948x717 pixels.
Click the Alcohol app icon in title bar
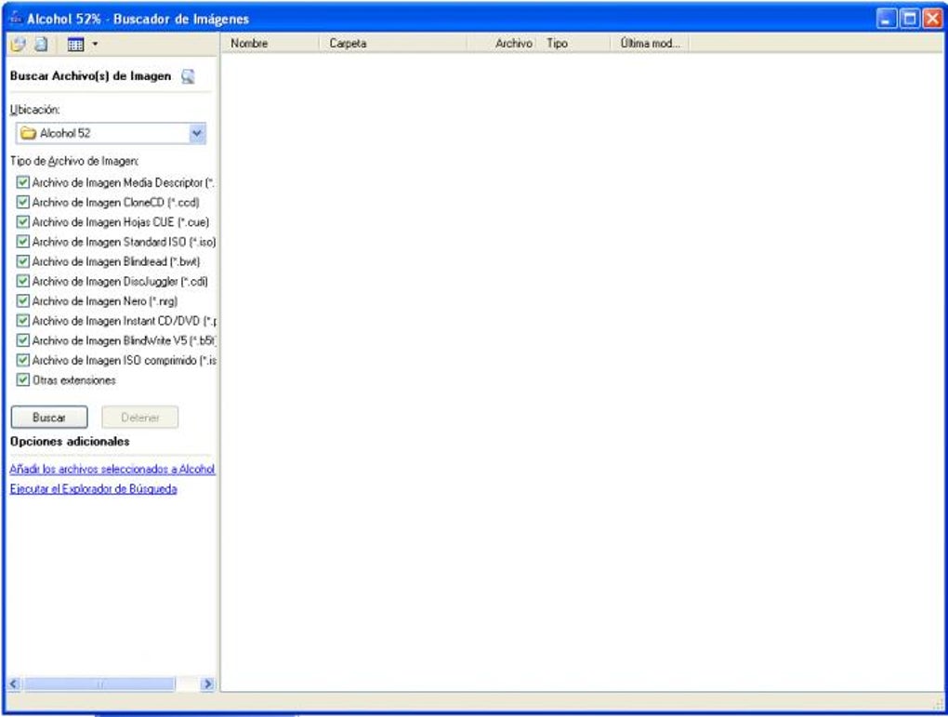(16, 19)
